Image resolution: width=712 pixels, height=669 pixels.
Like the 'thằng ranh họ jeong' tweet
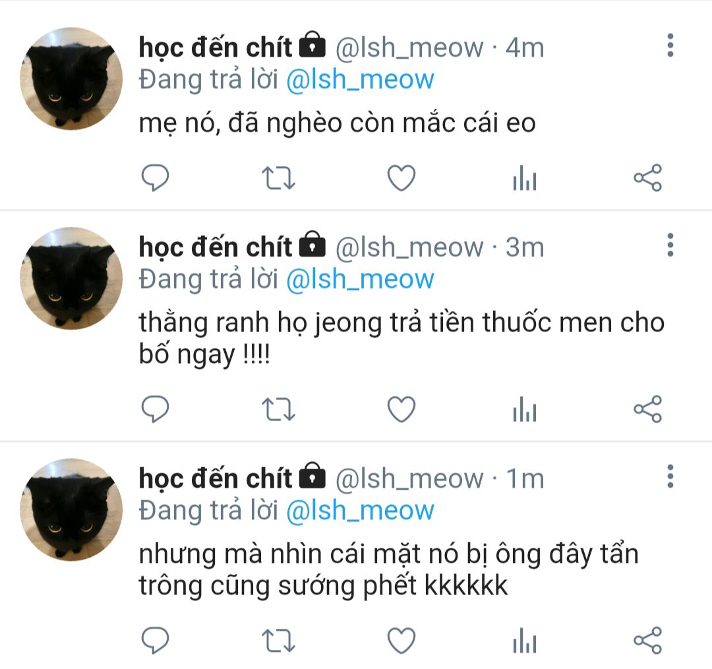click(401, 409)
